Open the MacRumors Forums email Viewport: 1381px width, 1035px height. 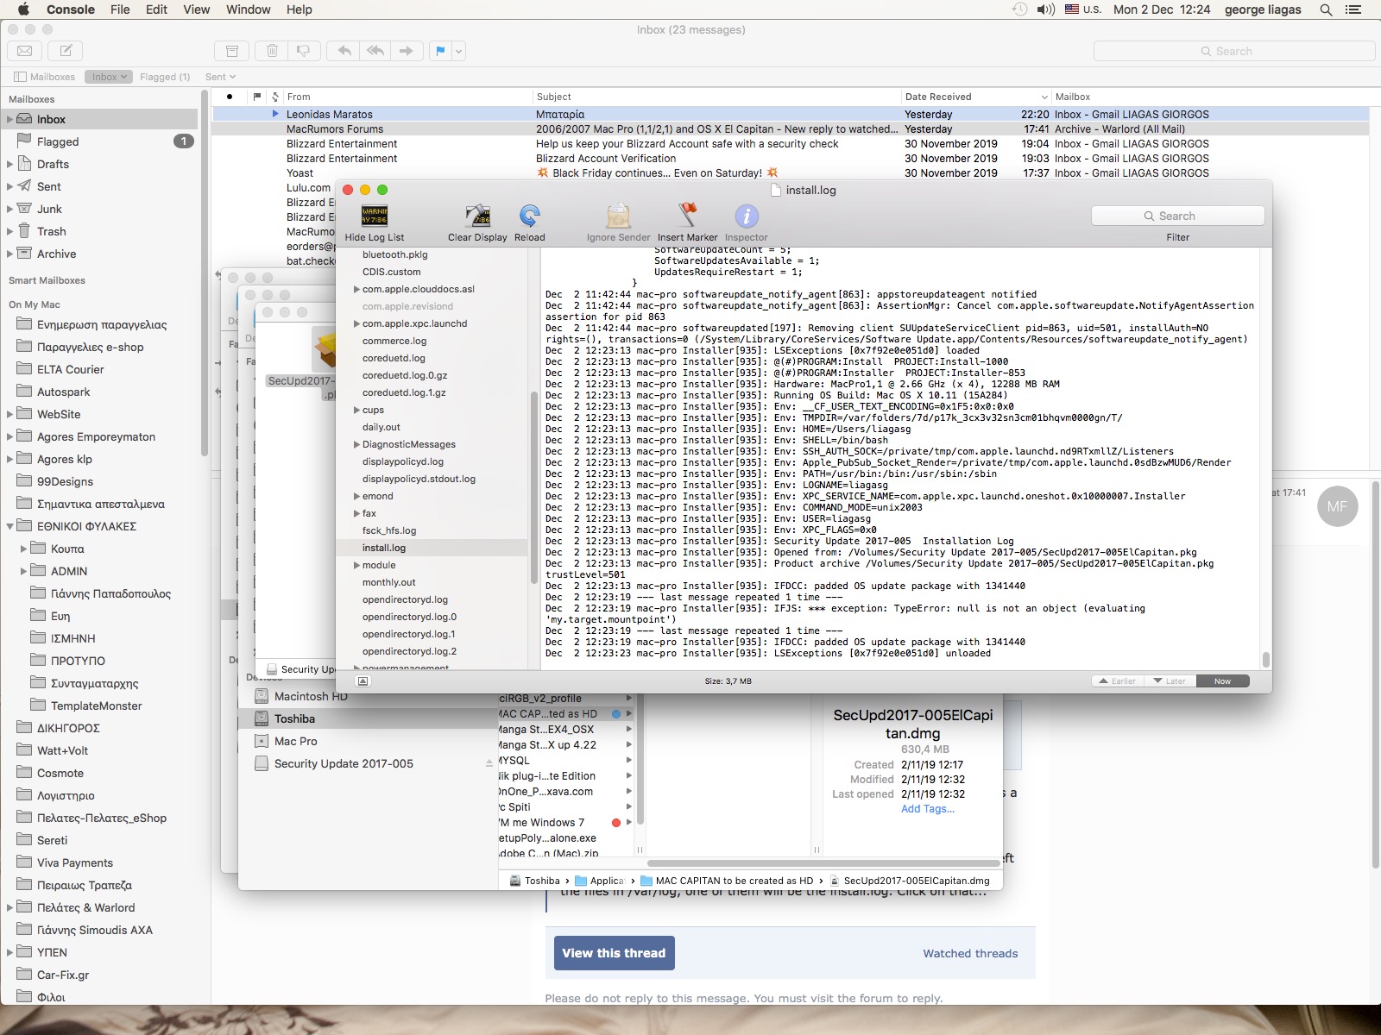click(x=790, y=129)
